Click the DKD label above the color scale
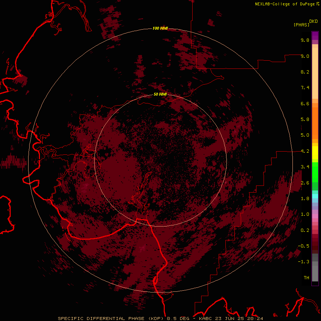The width and height of the screenshot is (321, 321). (313, 21)
